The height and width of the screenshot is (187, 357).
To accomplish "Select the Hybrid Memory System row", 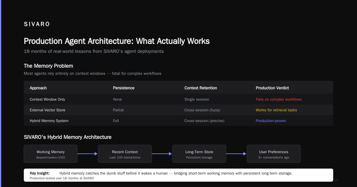I will [178, 121].
